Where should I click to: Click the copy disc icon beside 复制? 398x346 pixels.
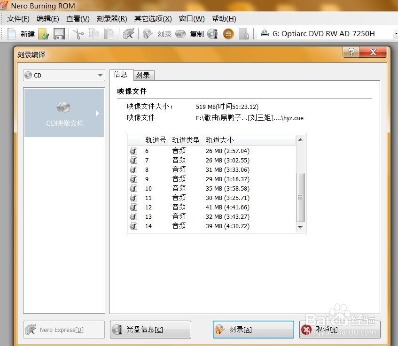[x=180, y=34]
